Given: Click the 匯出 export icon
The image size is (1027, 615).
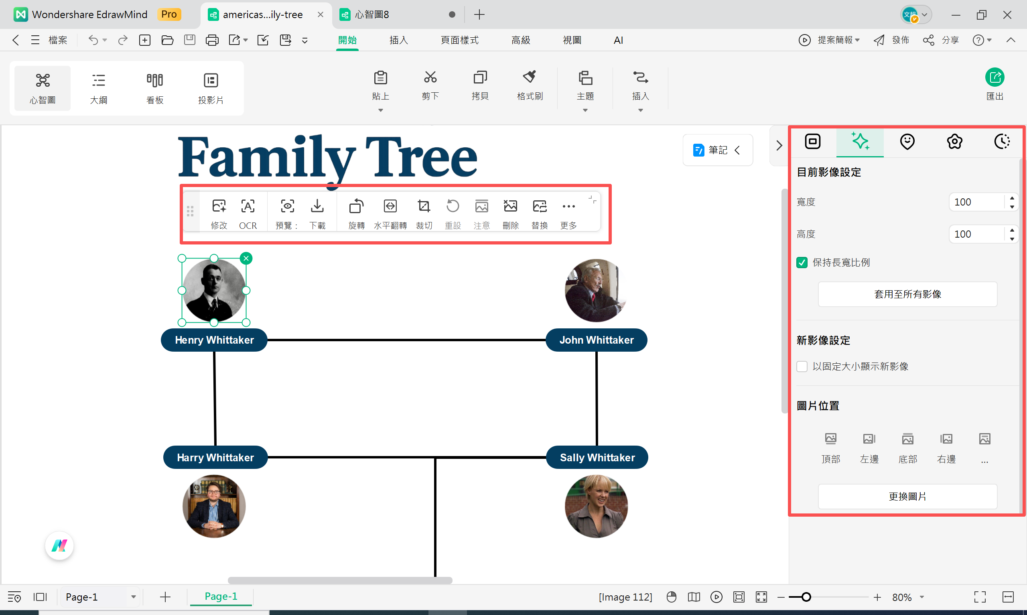Looking at the screenshot, I should [x=994, y=77].
